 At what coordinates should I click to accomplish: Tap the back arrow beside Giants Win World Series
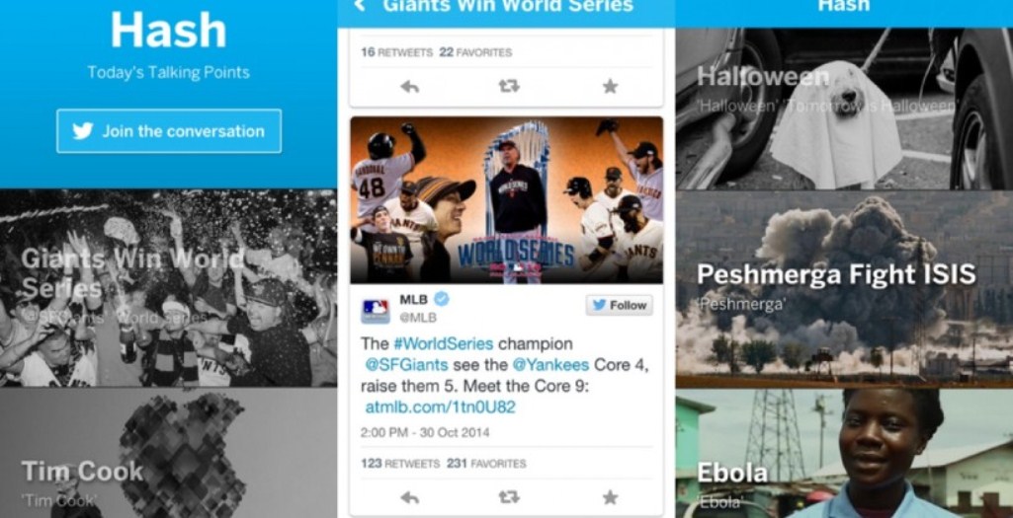pyautogui.click(x=360, y=7)
